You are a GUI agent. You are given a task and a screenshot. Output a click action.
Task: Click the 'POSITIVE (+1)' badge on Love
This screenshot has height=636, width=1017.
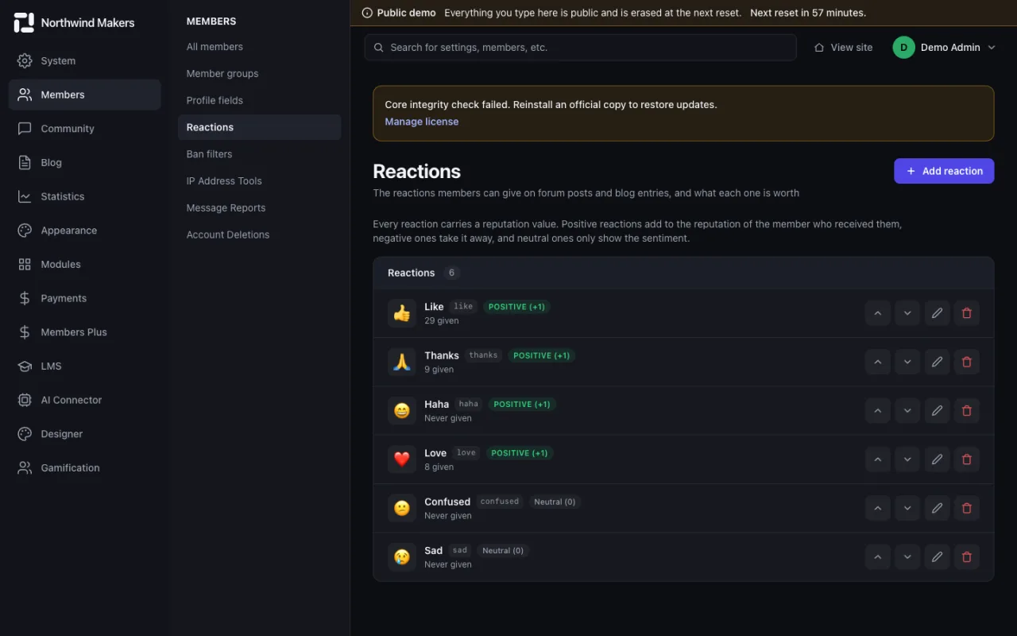[520, 453]
